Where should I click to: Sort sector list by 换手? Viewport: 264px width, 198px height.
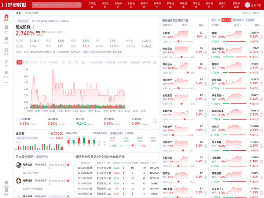click(258, 25)
